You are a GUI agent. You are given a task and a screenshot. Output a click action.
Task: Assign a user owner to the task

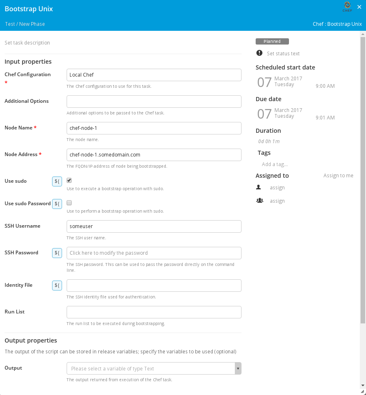[x=277, y=188]
